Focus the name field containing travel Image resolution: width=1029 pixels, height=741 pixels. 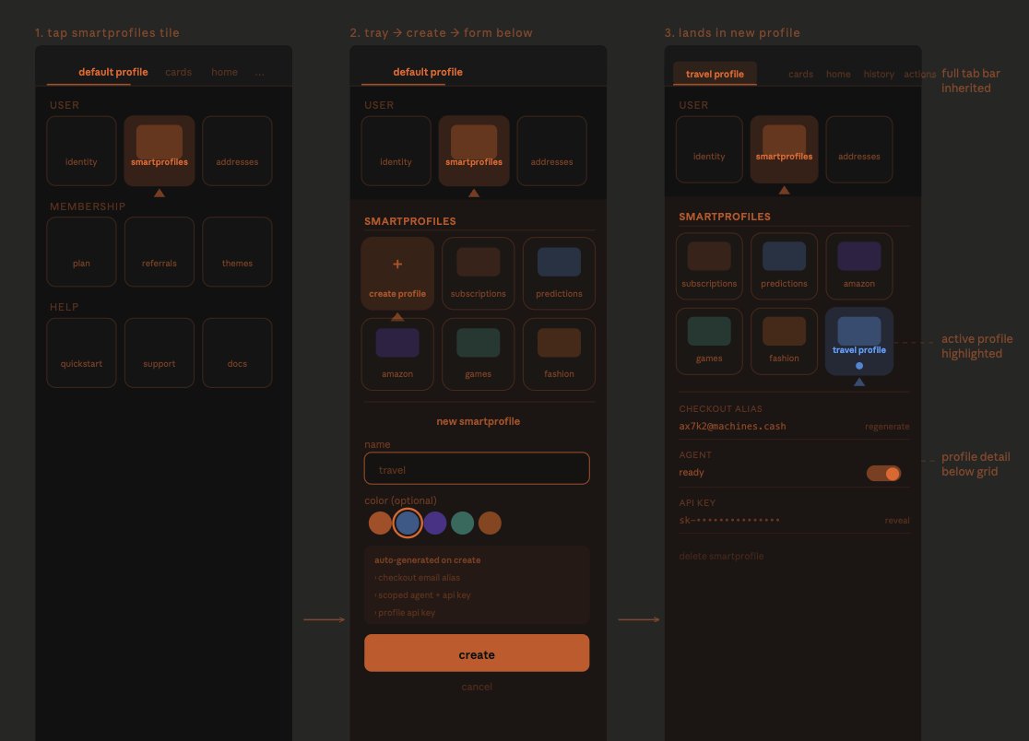[477, 469]
